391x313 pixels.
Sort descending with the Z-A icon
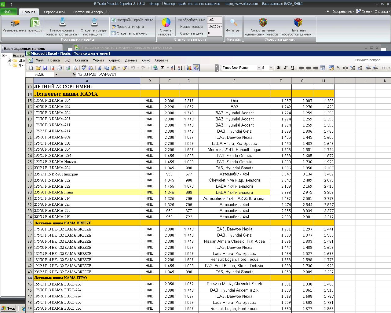180,68
